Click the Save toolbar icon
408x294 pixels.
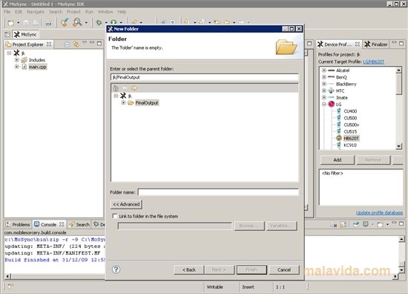[26, 23]
